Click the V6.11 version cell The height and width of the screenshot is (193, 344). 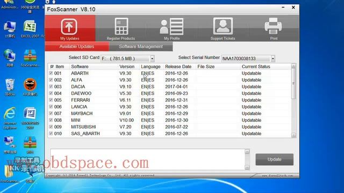pos(125,100)
